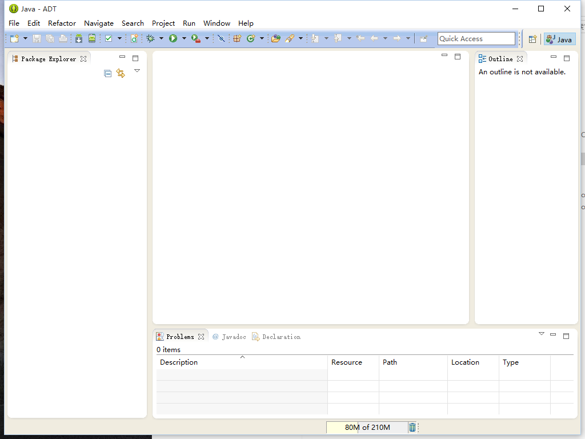Click the heap memory usage bar
The width and height of the screenshot is (585, 439).
pyautogui.click(x=367, y=428)
